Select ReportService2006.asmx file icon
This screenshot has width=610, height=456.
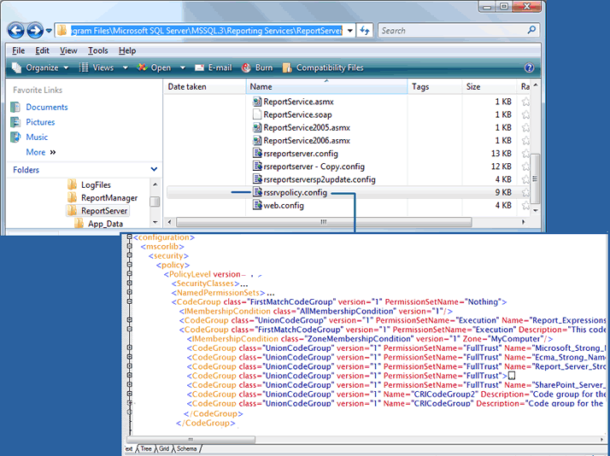point(257,140)
